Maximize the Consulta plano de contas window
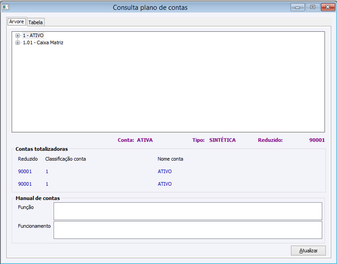Screen dimensions: 337x264 (313, 7)
